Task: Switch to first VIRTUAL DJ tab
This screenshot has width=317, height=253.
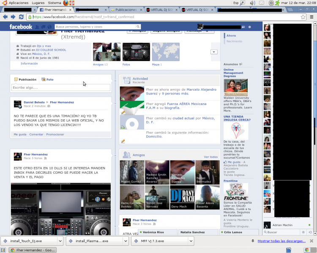Action: [162, 10]
